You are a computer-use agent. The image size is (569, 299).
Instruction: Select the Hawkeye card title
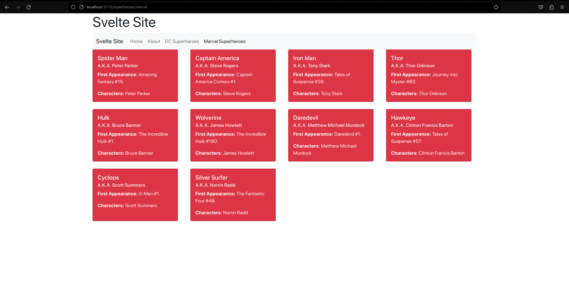403,118
